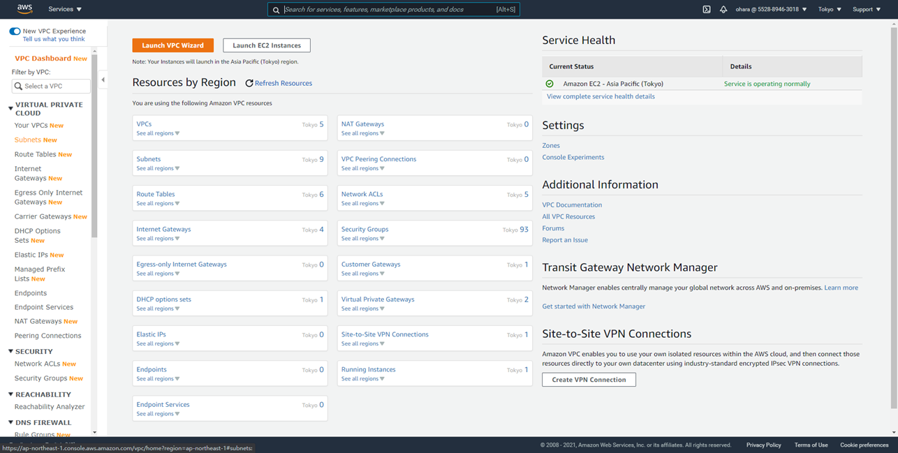Open the Support dropdown menu
The height and width of the screenshot is (453, 898).
(867, 9)
